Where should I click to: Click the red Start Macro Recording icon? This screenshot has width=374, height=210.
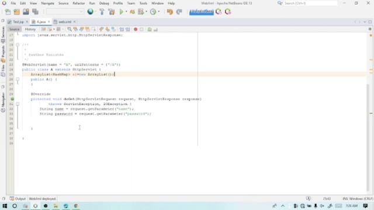(x=136, y=29)
